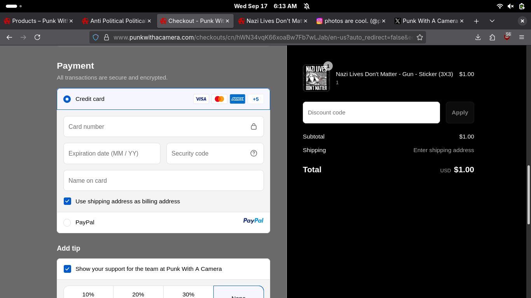Close the Checkout tab
Screen dimensions: 531x298
(227, 21)
